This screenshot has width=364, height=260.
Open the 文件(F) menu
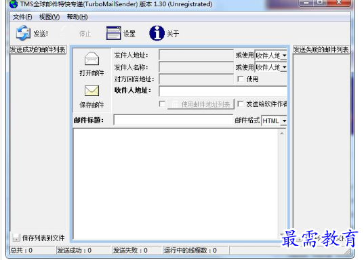(22, 17)
